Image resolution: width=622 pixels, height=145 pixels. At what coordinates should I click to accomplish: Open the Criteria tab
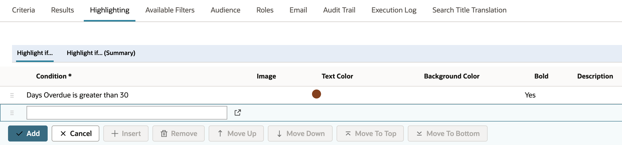coord(23,10)
